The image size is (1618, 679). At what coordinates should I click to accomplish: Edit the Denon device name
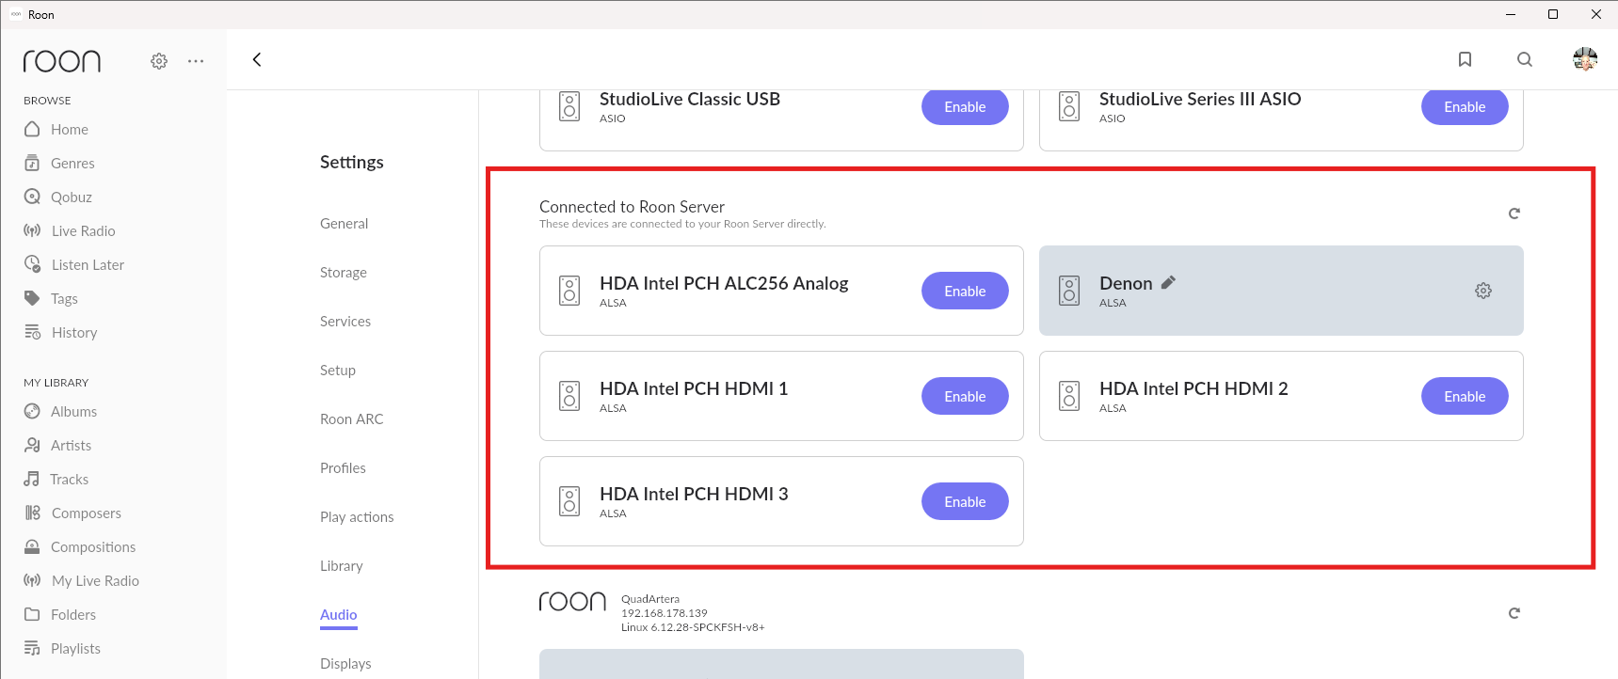tap(1168, 282)
